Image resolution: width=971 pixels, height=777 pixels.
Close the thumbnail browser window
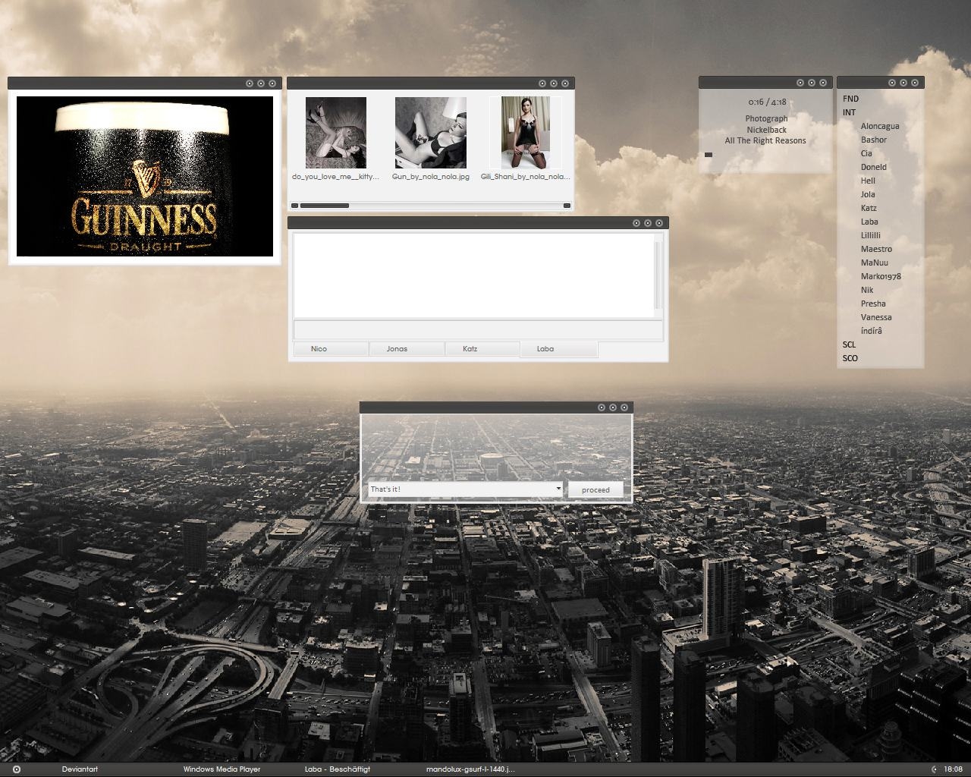565,83
